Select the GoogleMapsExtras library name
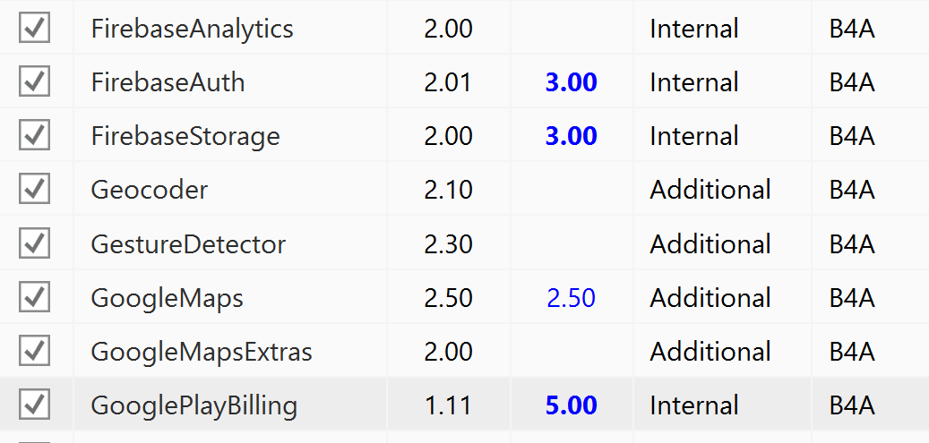929x443 pixels. point(202,352)
